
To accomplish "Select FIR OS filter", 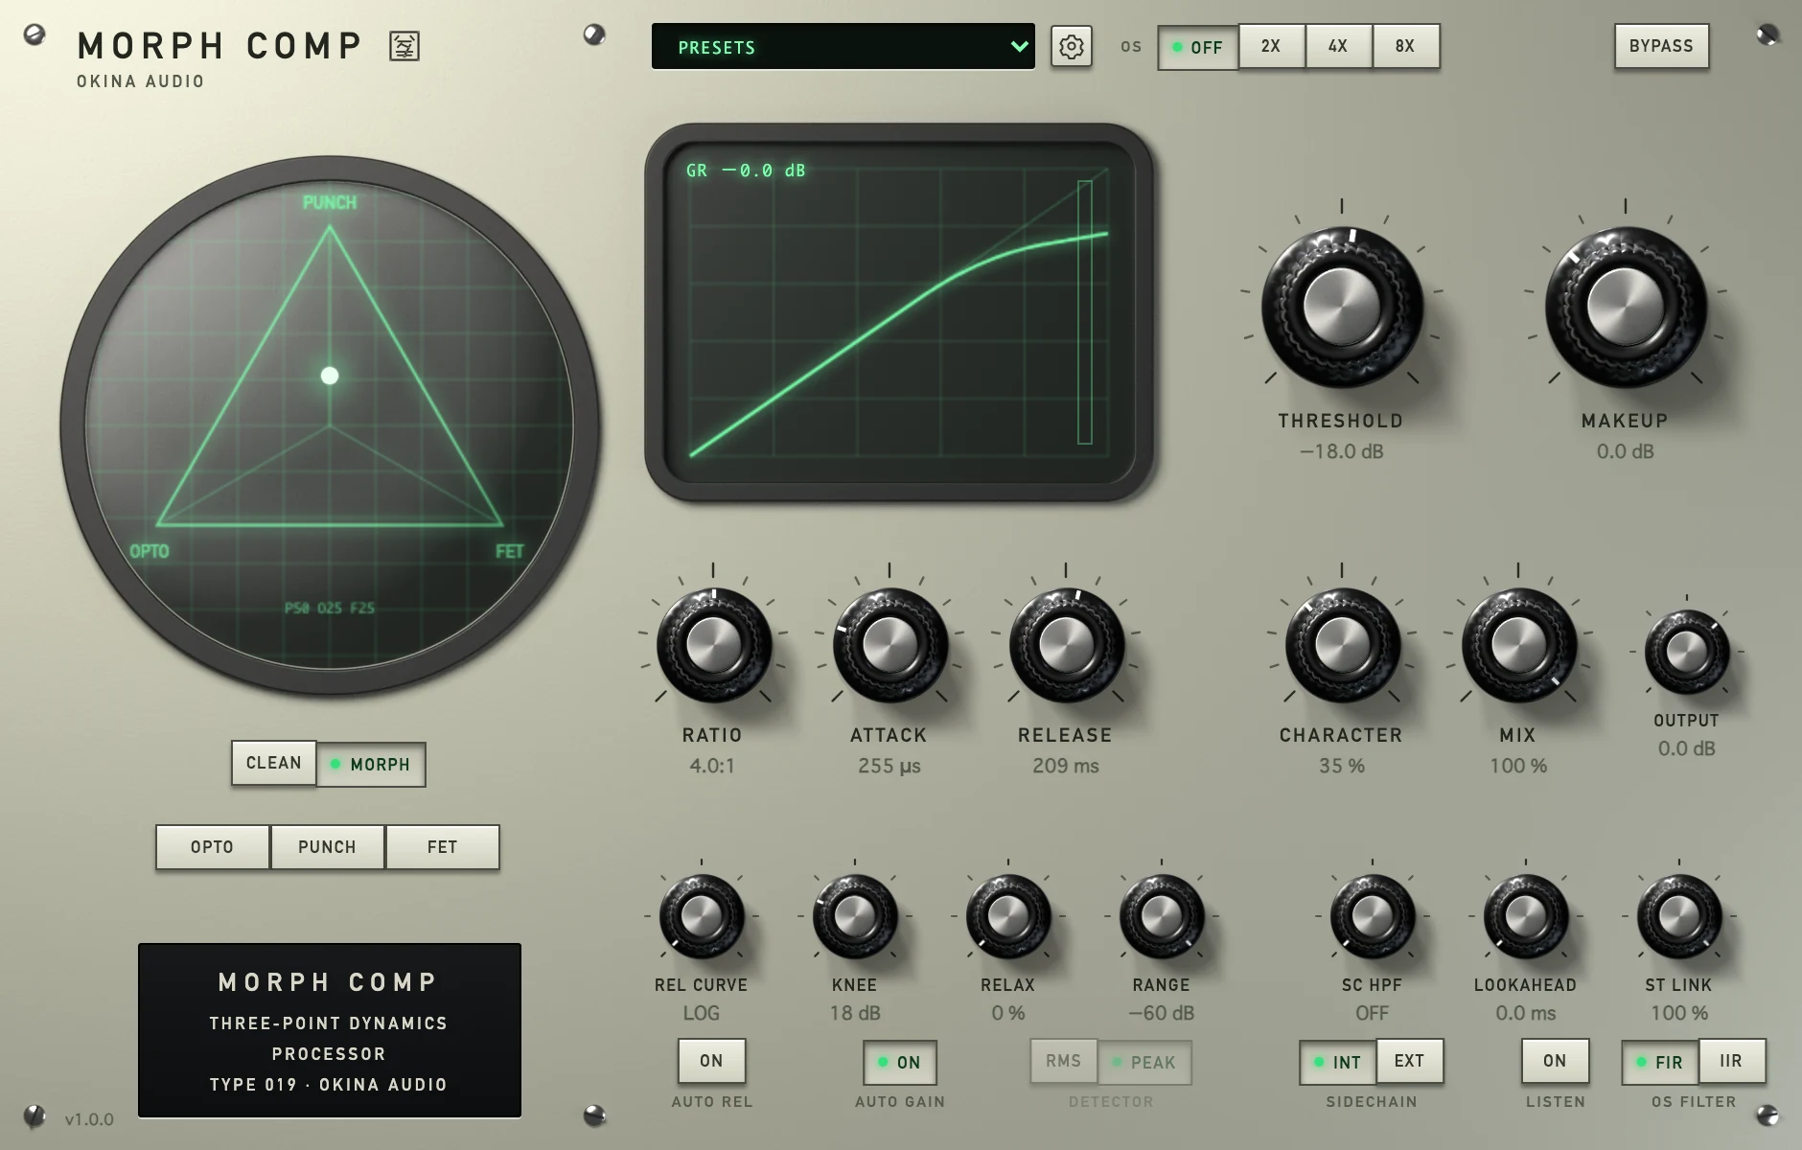I will pyautogui.click(x=1660, y=1063).
